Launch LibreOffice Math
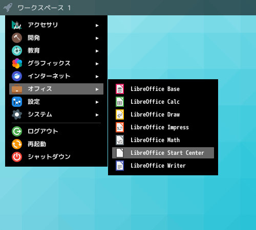Viewport: 256px width, 230px height. (x=163, y=140)
